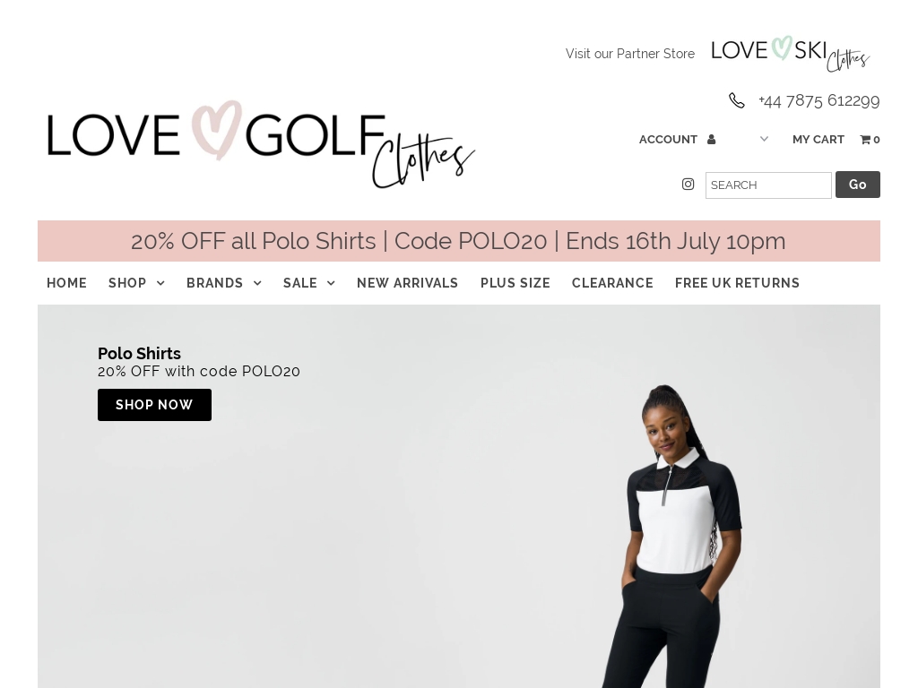Screen dimensions: 918x688
Task: Open the Plus Size menu item
Action: tap(515, 283)
